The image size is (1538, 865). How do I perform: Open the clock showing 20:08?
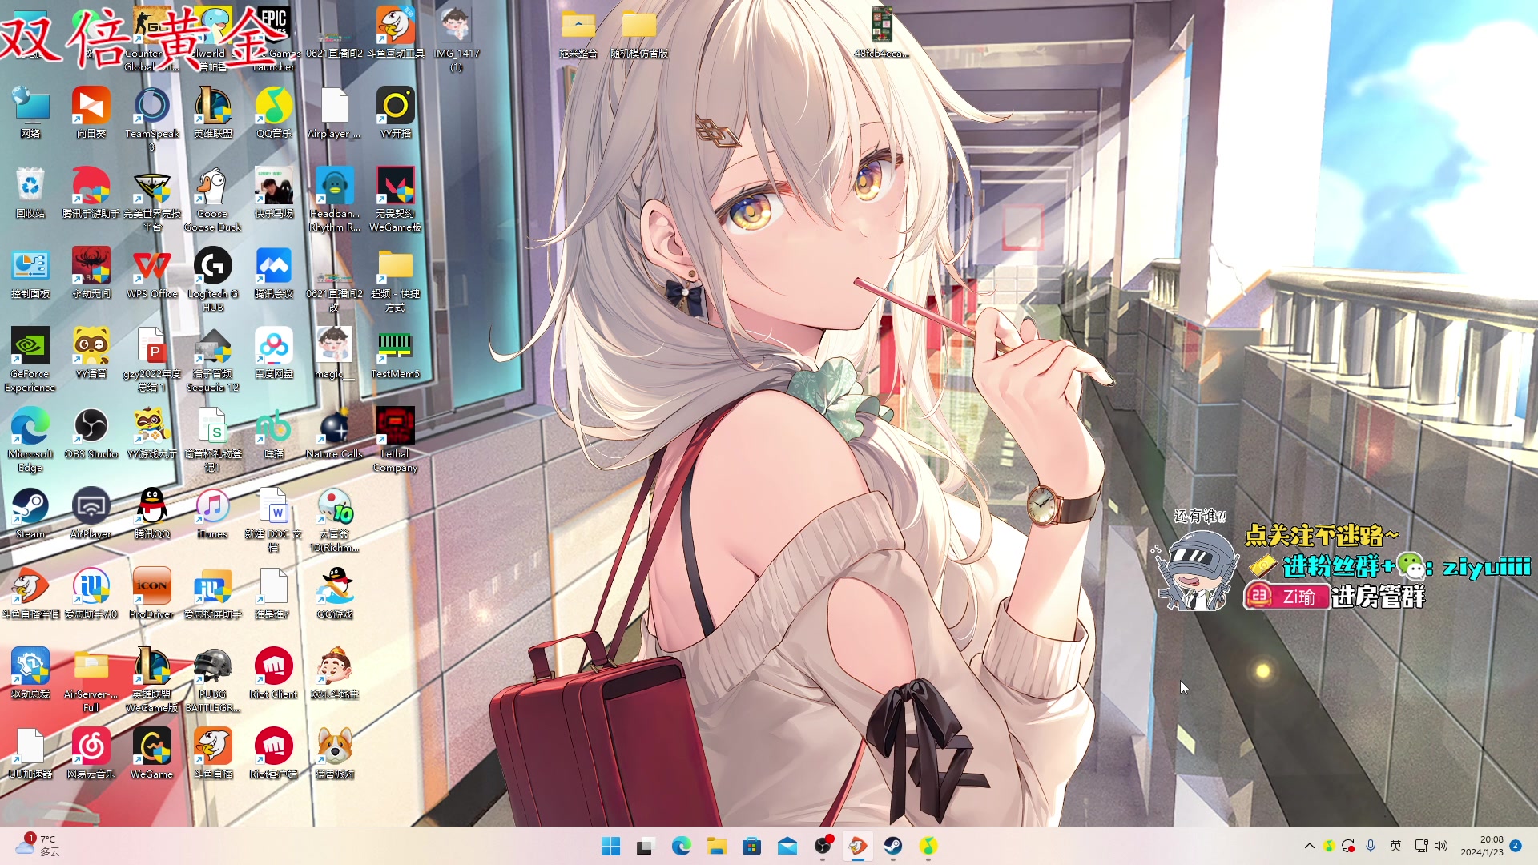[x=1482, y=846]
